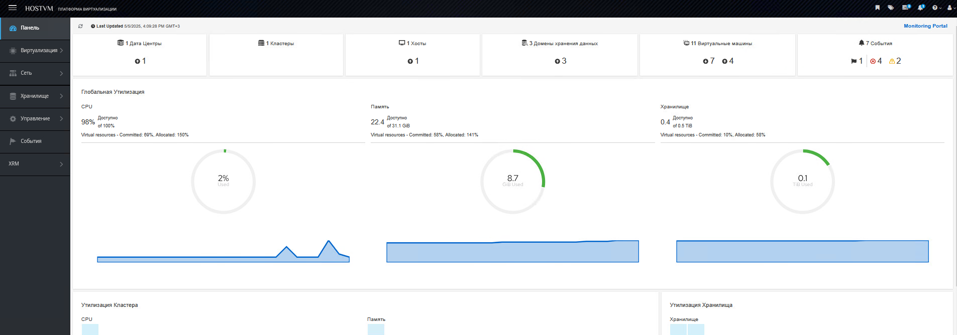Click the Утилизация Хранилища heading

click(701, 305)
